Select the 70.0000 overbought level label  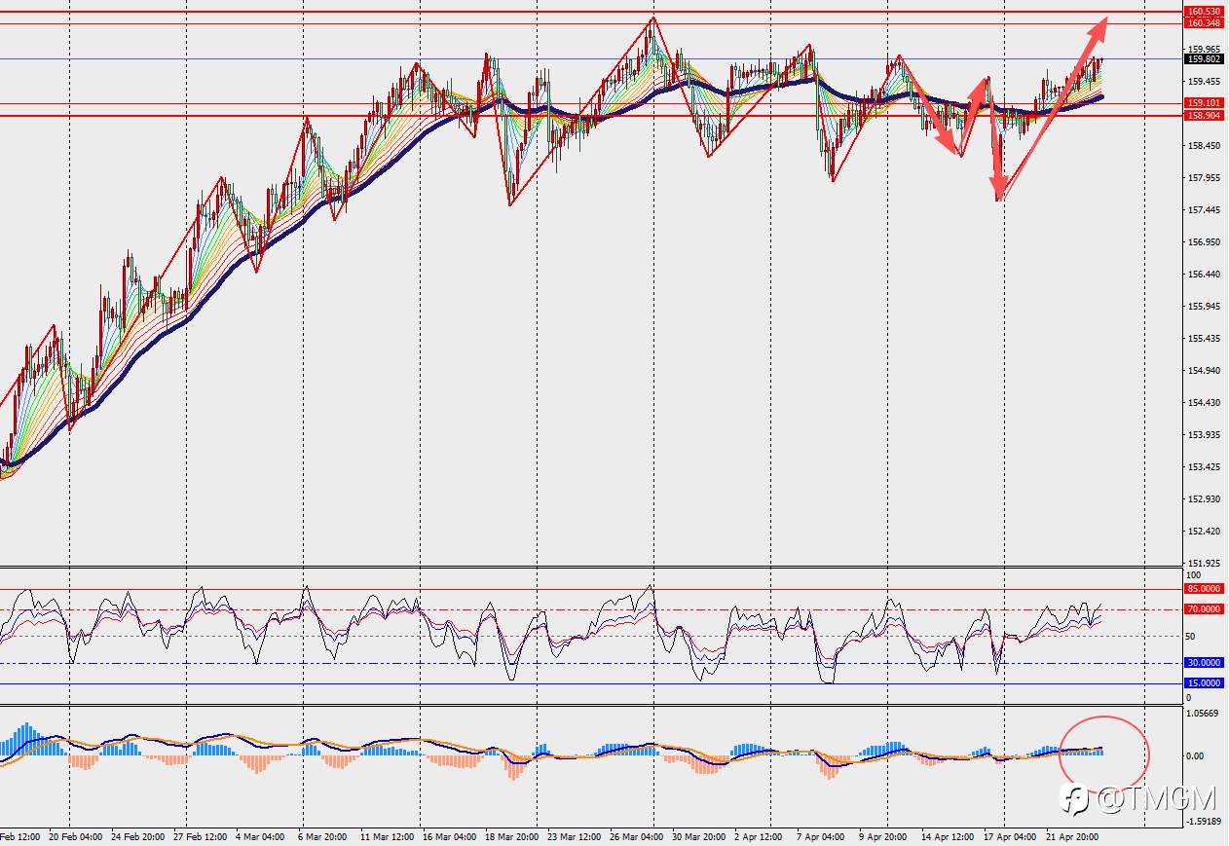pos(1204,609)
